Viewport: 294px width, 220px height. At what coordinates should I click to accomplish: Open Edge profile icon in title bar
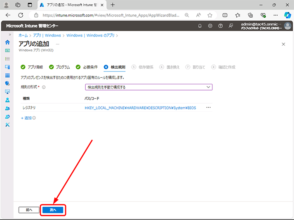6,5
